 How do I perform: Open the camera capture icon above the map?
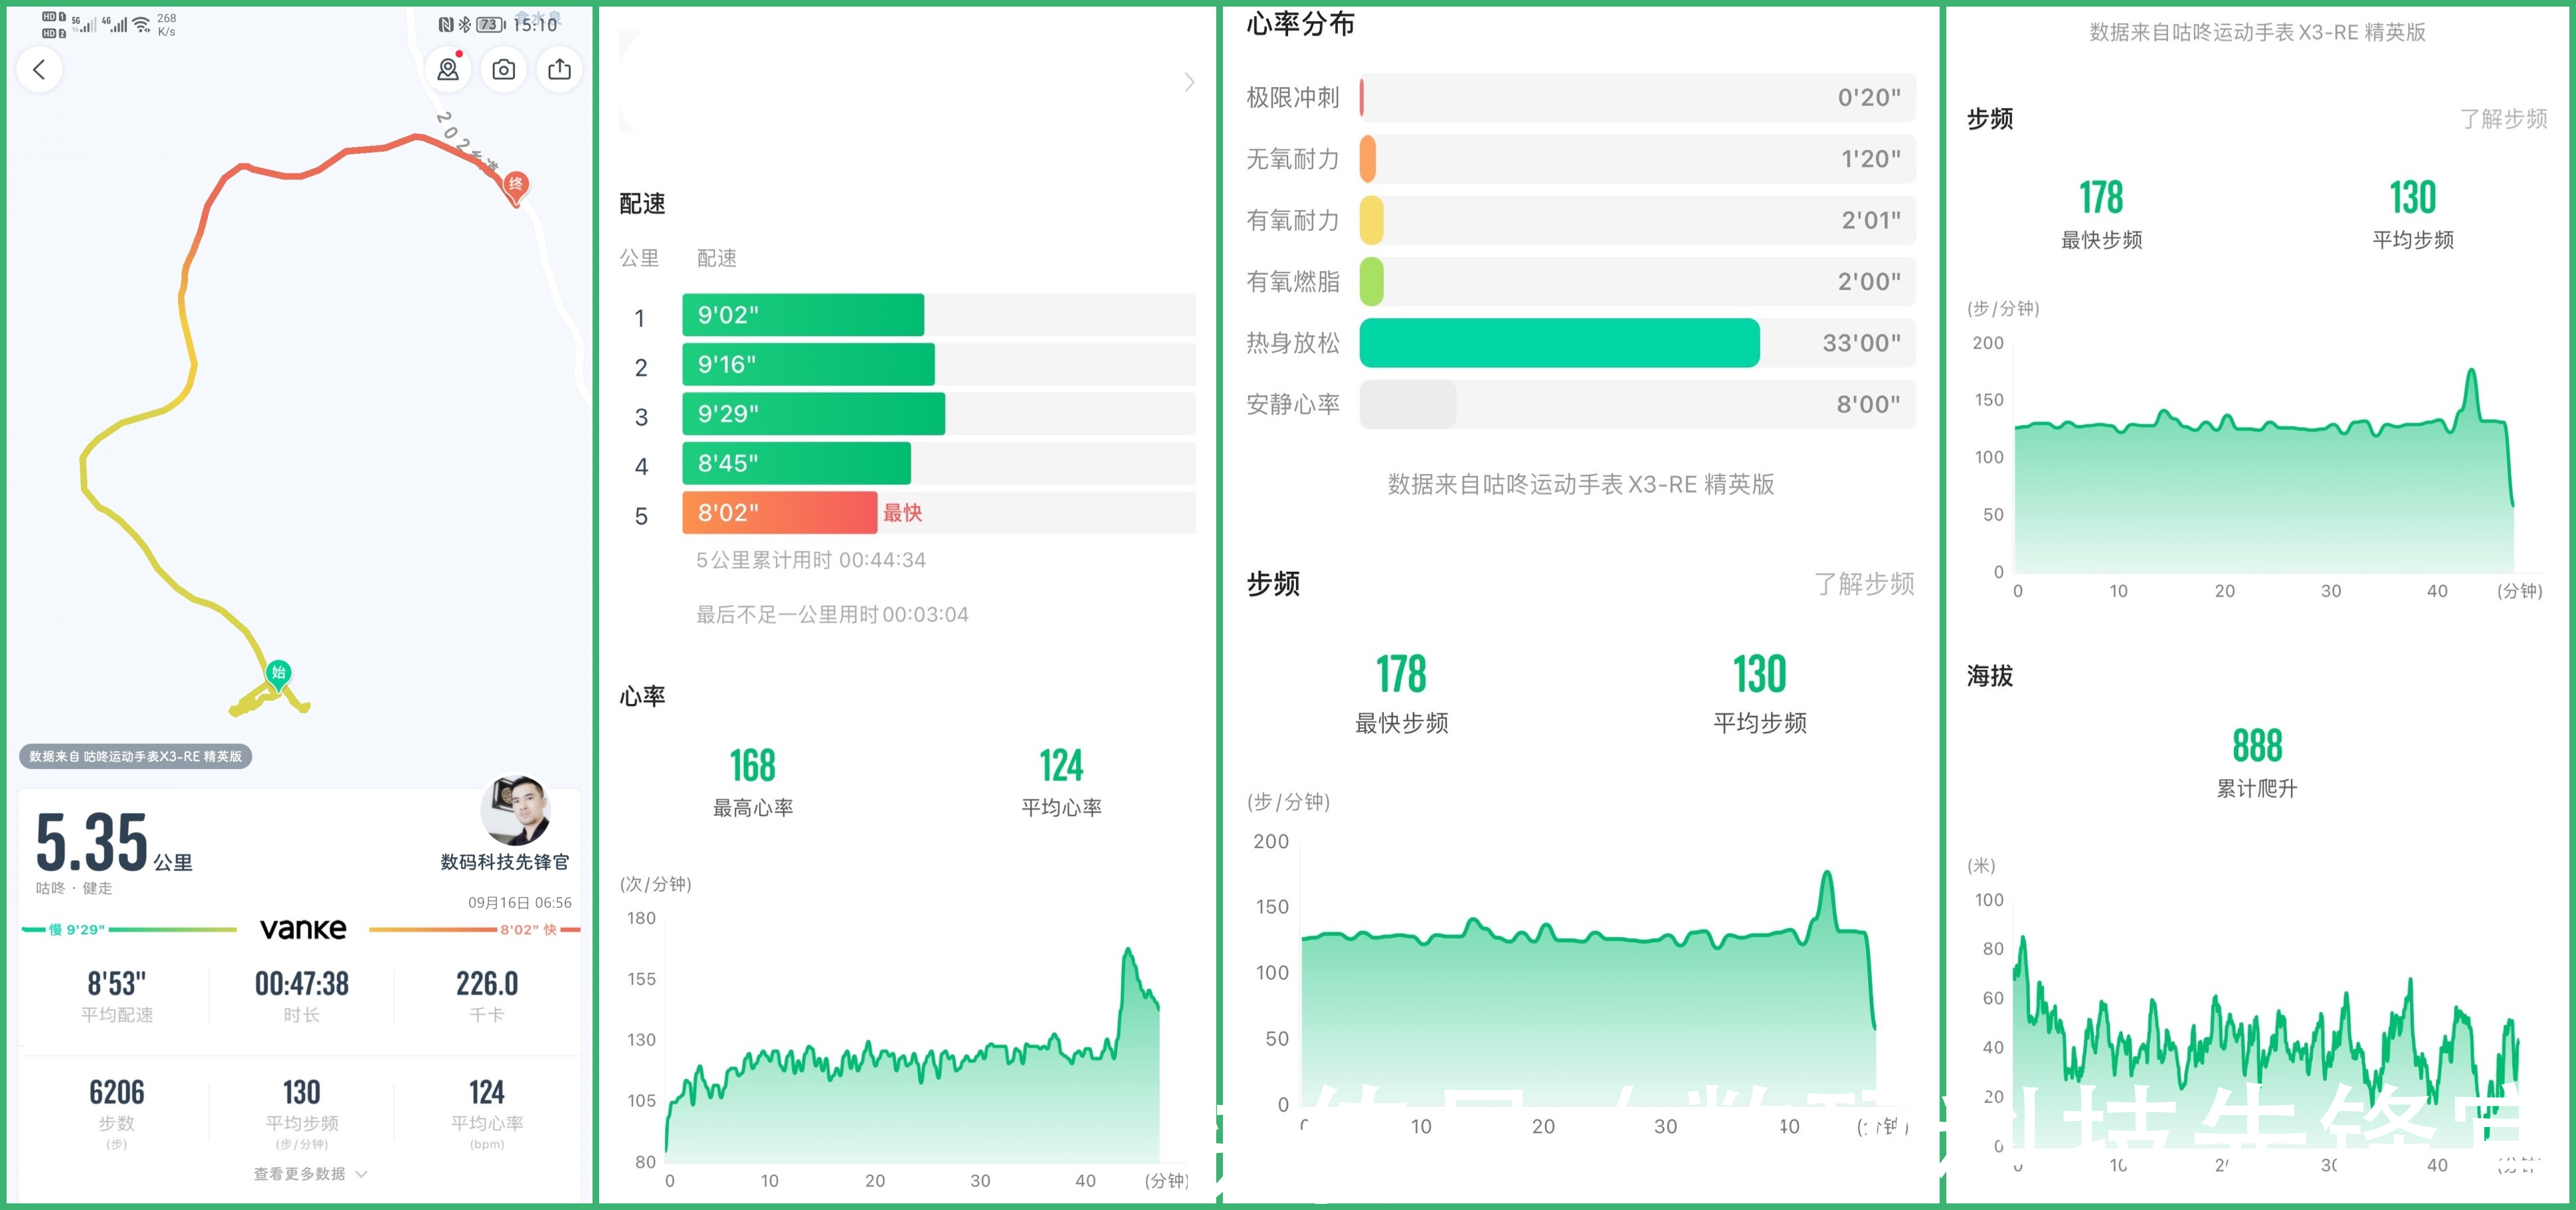point(504,70)
